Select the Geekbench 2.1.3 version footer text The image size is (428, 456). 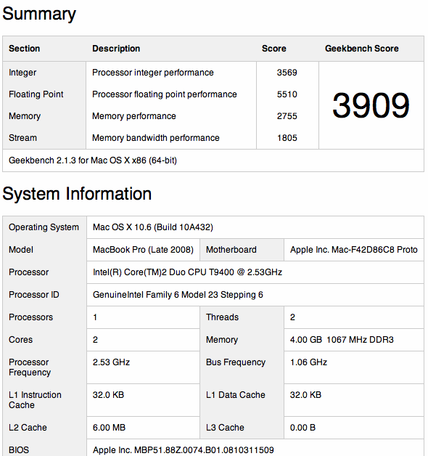point(93,160)
